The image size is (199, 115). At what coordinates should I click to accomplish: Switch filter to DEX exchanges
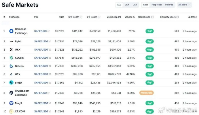tap(135, 5)
